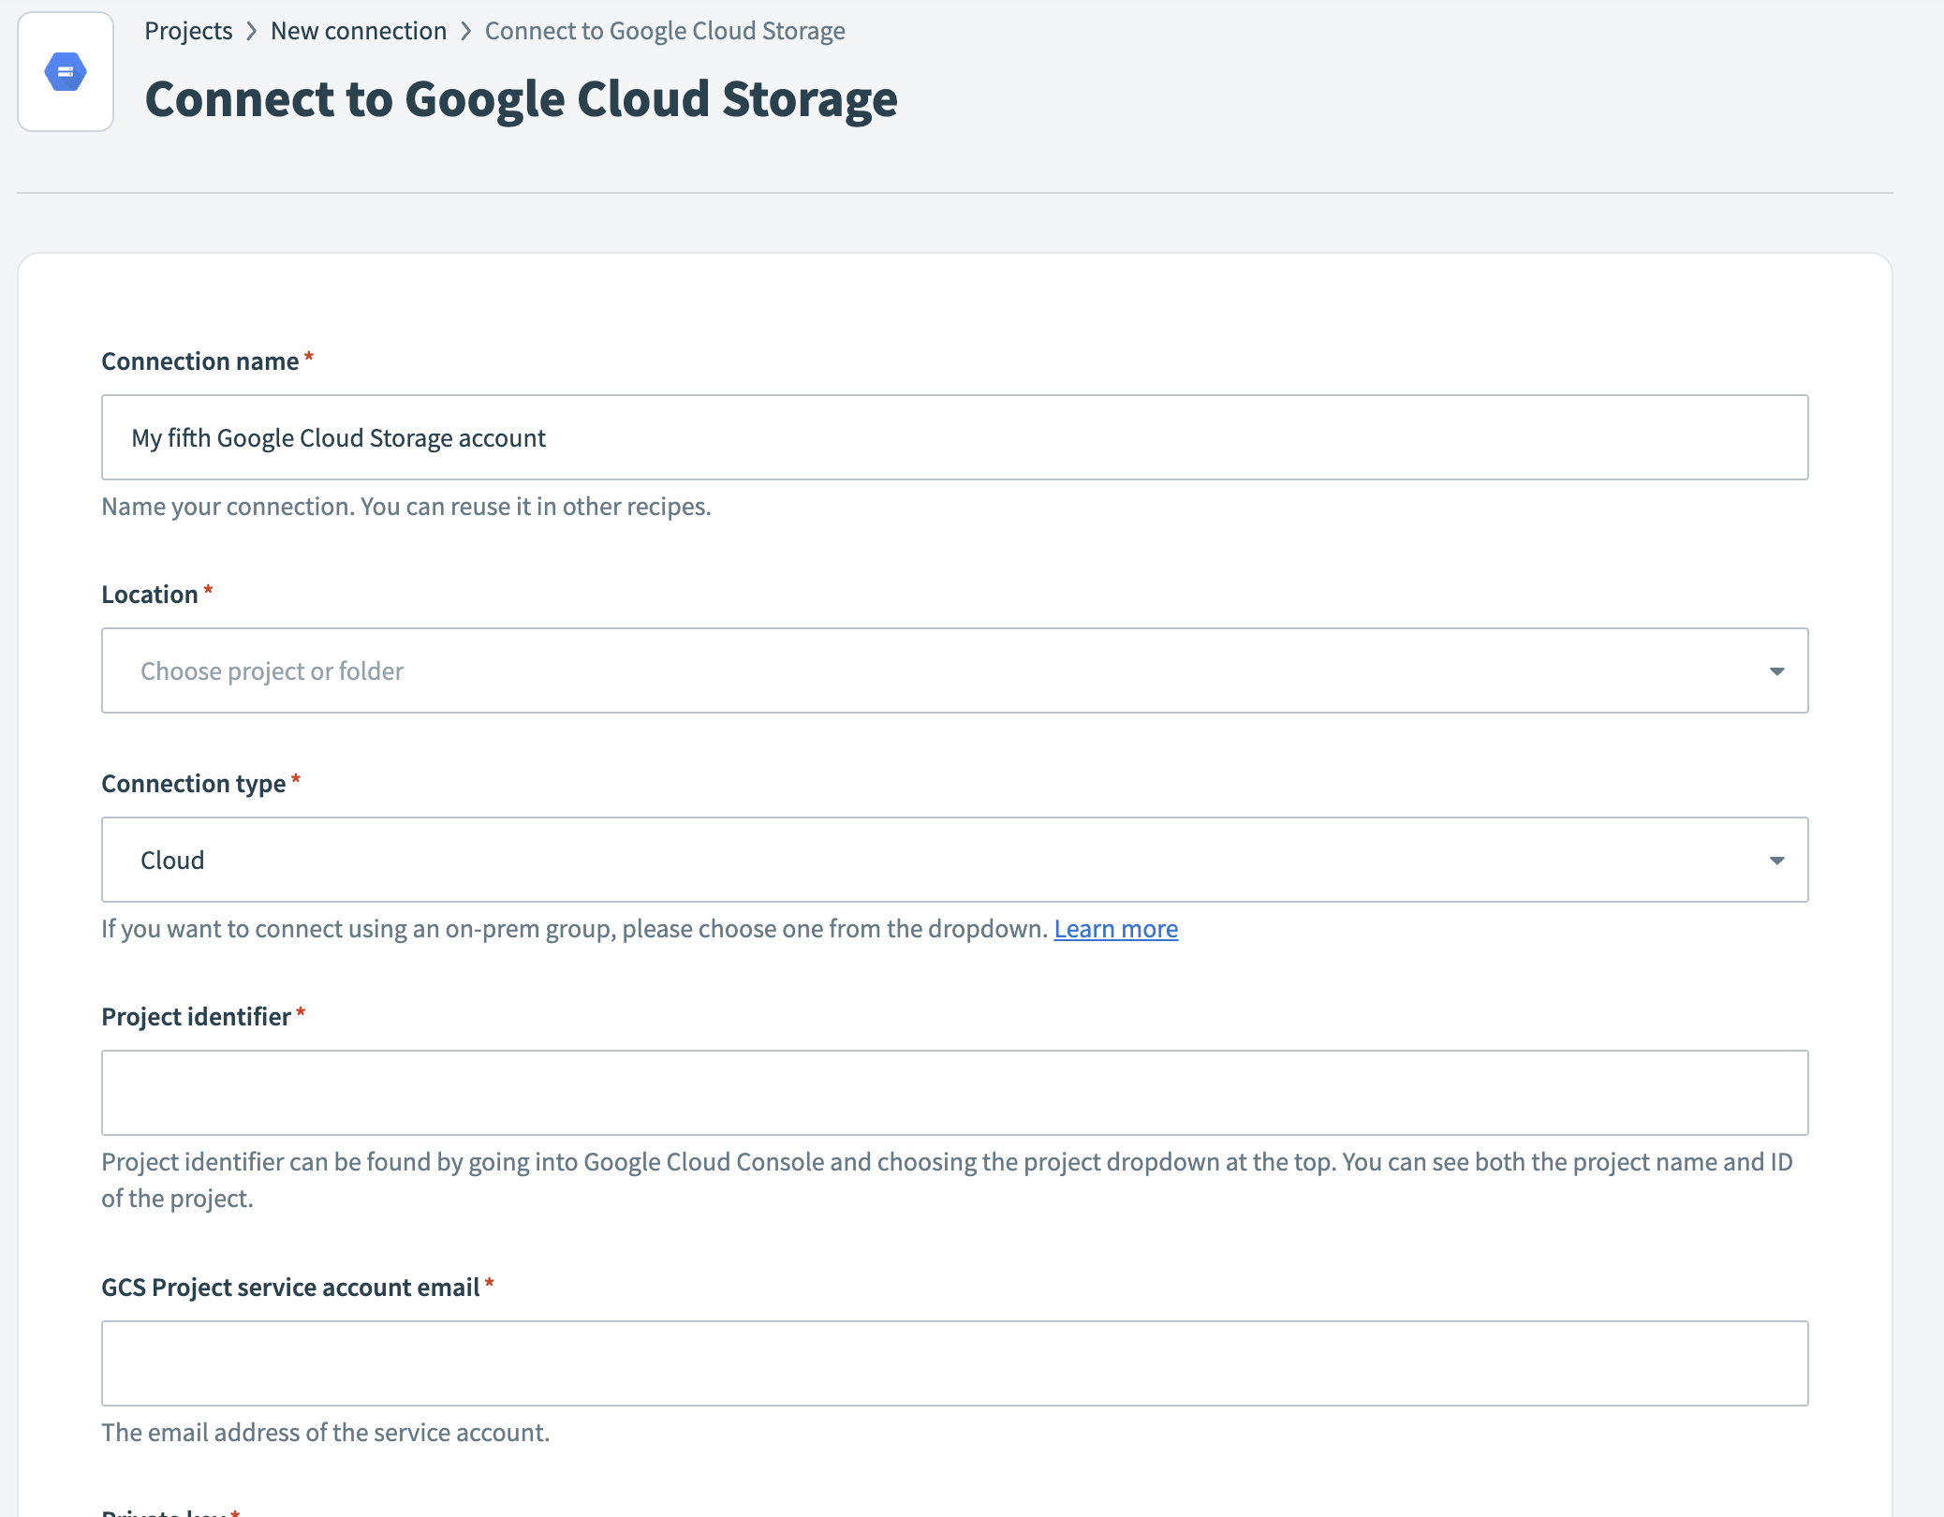This screenshot has width=1944, height=1517.
Task: Click the Connection type dropdown arrow
Action: pos(1776,859)
